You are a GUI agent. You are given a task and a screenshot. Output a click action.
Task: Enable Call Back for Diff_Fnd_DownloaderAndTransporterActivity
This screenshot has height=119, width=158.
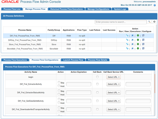click(x=97, y=109)
